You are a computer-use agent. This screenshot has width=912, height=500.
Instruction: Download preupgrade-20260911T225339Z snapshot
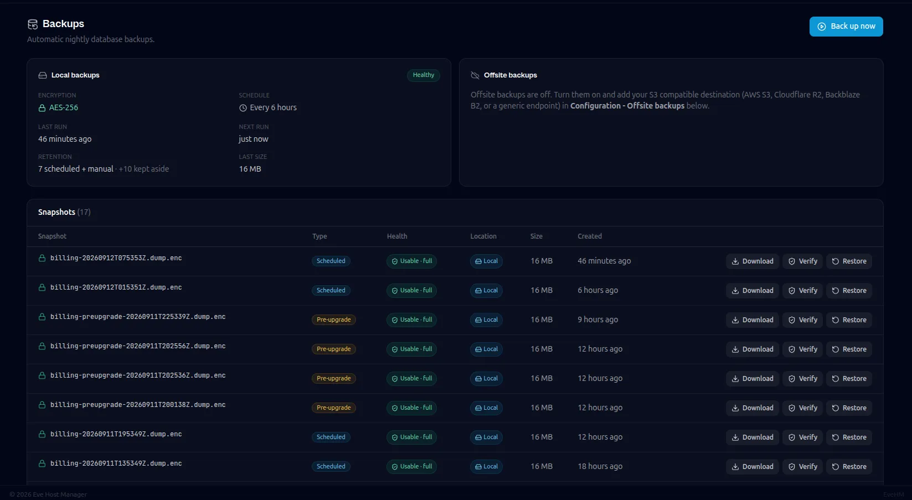[x=753, y=320]
